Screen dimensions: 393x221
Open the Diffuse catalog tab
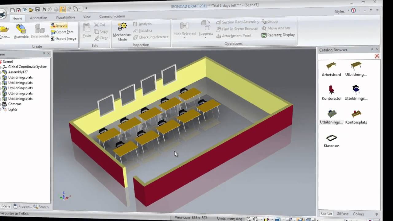pyautogui.click(x=342, y=214)
